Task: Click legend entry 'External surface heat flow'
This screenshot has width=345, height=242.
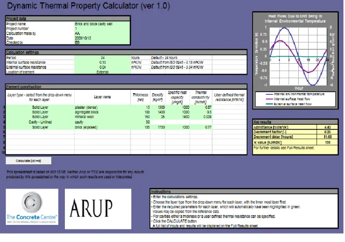Action: coord(289,104)
